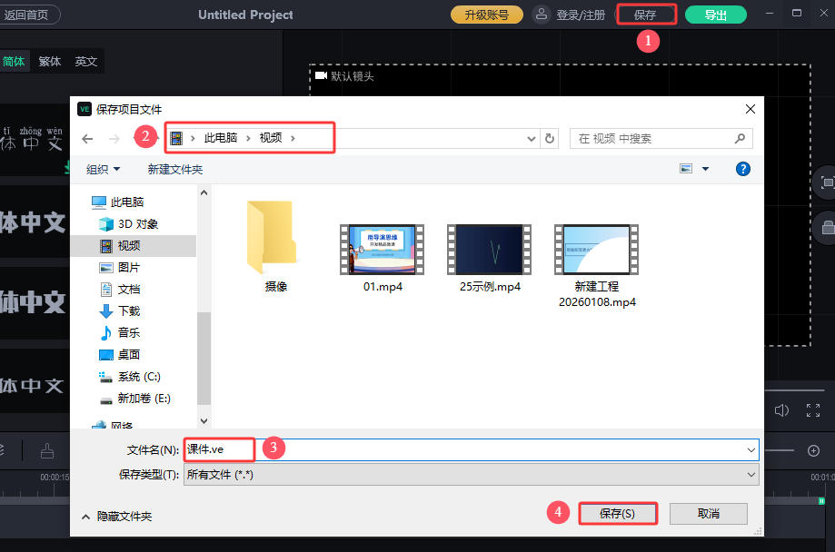Screen dimensions: 835x552
Task: Click the back arrow in the save dialog
Action: click(87, 138)
